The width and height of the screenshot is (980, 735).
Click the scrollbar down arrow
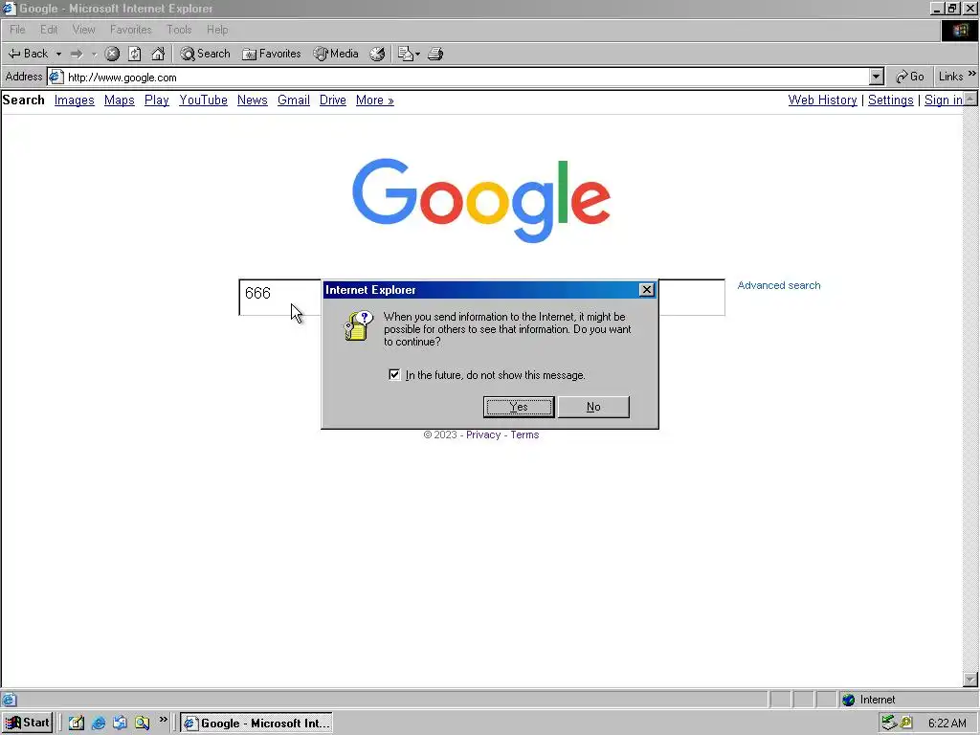[970, 679]
